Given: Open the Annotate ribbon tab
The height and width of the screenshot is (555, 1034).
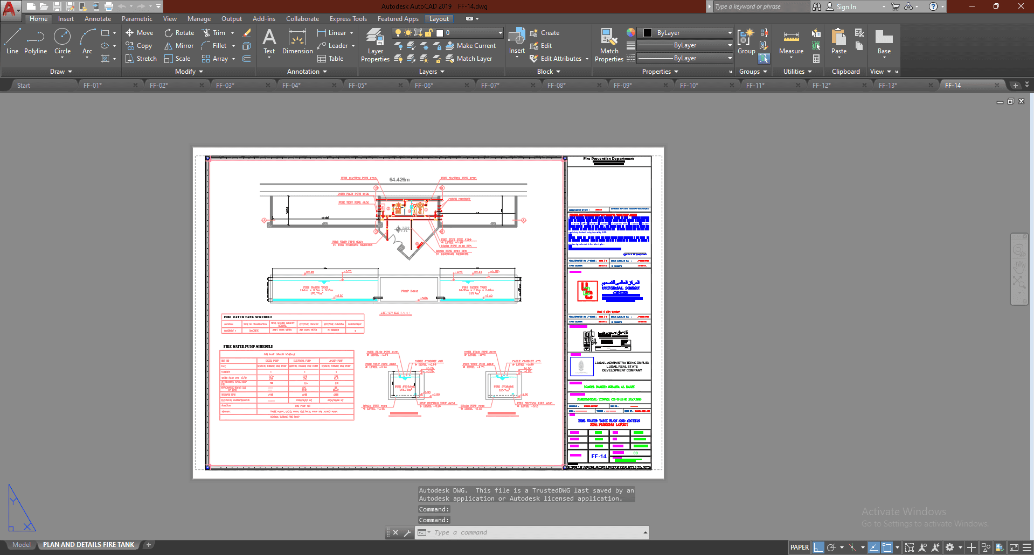Looking at the screenshot, I should pos(98,19).
